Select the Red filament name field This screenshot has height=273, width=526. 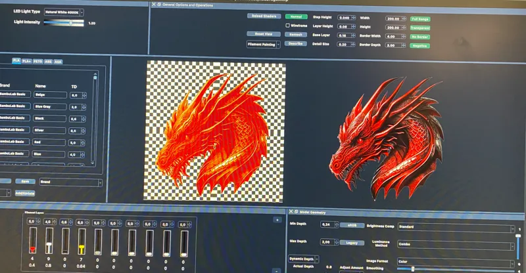tap(49, 142)
